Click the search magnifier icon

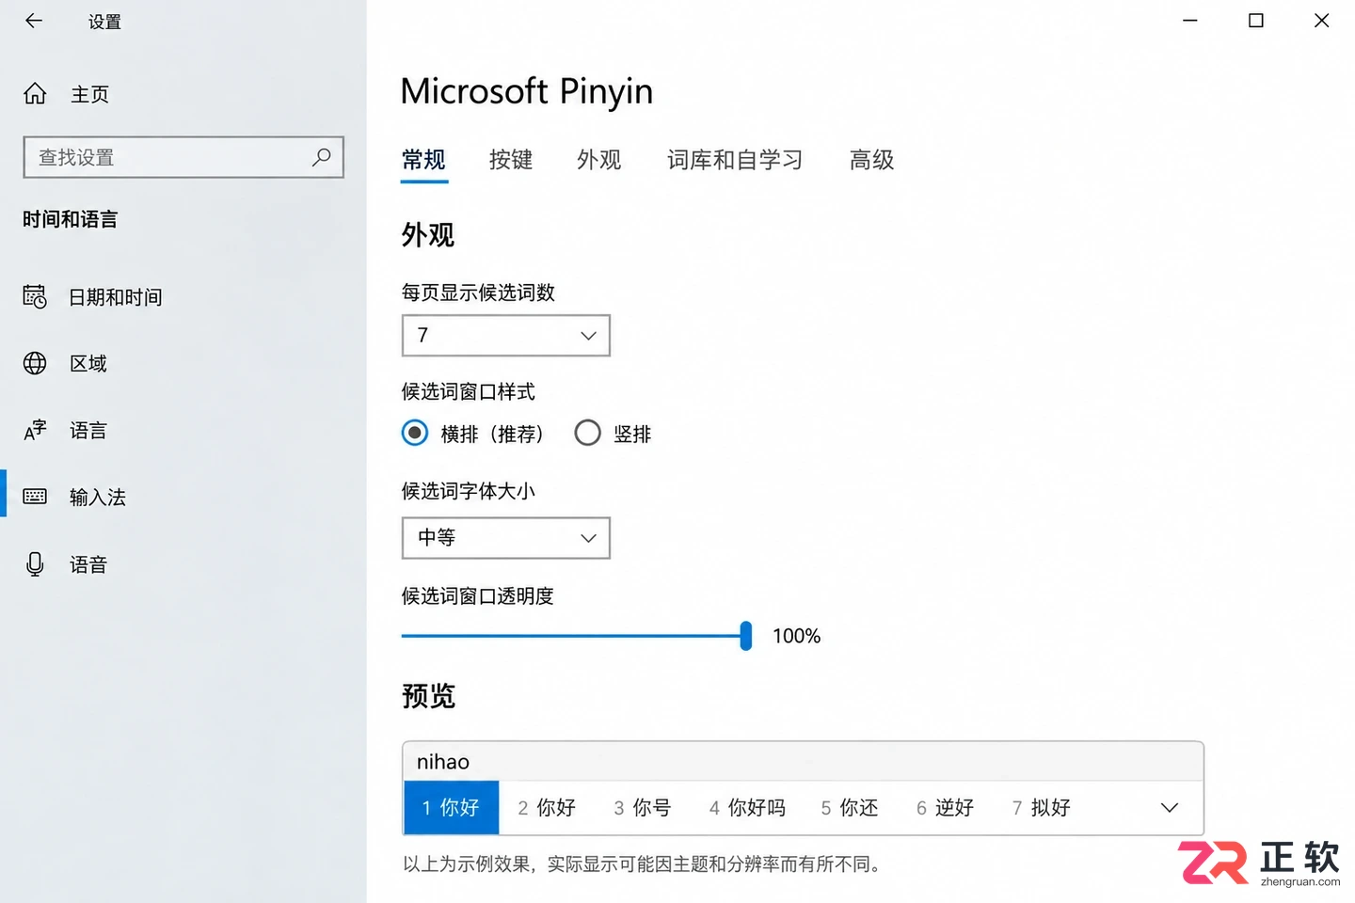pos(321,157)
